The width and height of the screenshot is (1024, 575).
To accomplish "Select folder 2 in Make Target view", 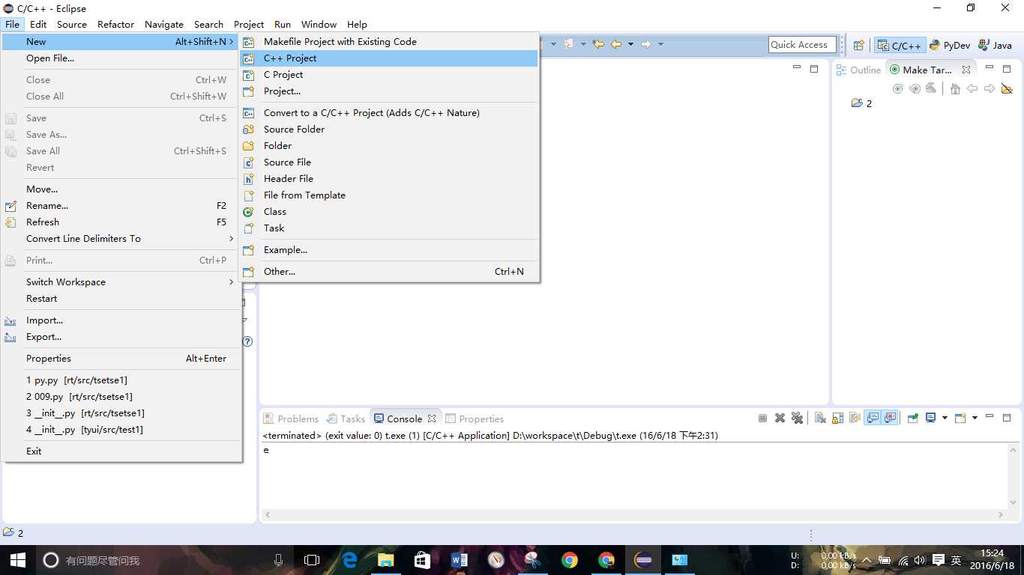I will click(x=862, y=103).
